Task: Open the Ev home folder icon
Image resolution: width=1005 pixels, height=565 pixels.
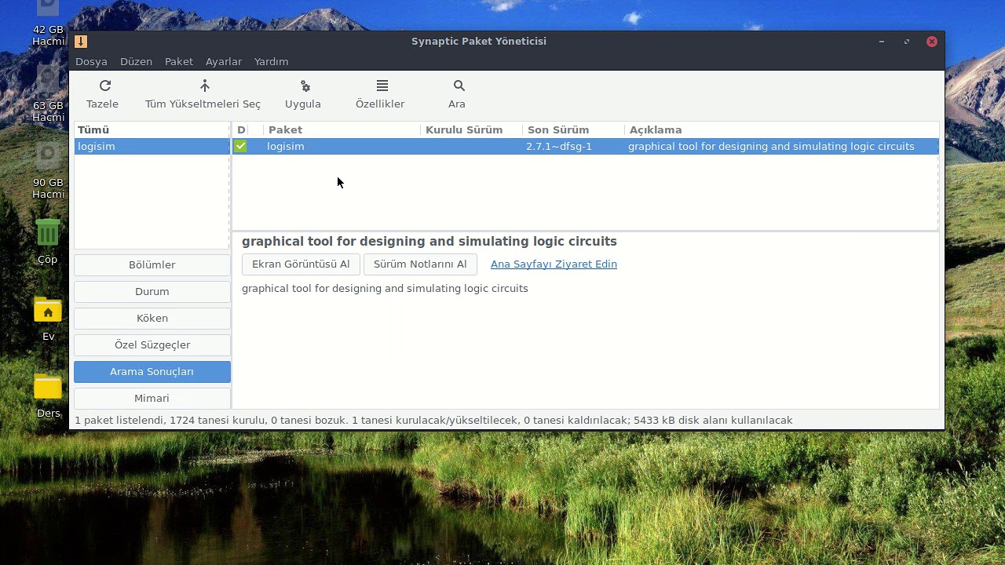Action: point(48,311)
